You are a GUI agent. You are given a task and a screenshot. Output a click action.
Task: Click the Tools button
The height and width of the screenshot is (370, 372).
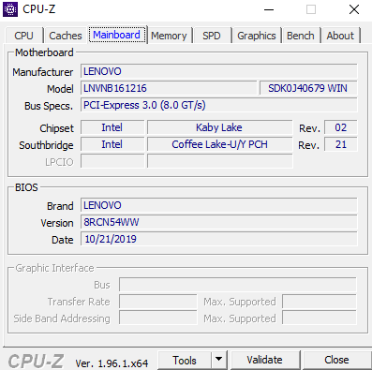pos(185,360)
